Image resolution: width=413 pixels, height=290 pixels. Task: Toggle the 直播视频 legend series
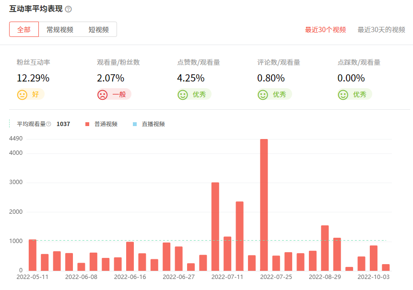(x=153, y=124)
